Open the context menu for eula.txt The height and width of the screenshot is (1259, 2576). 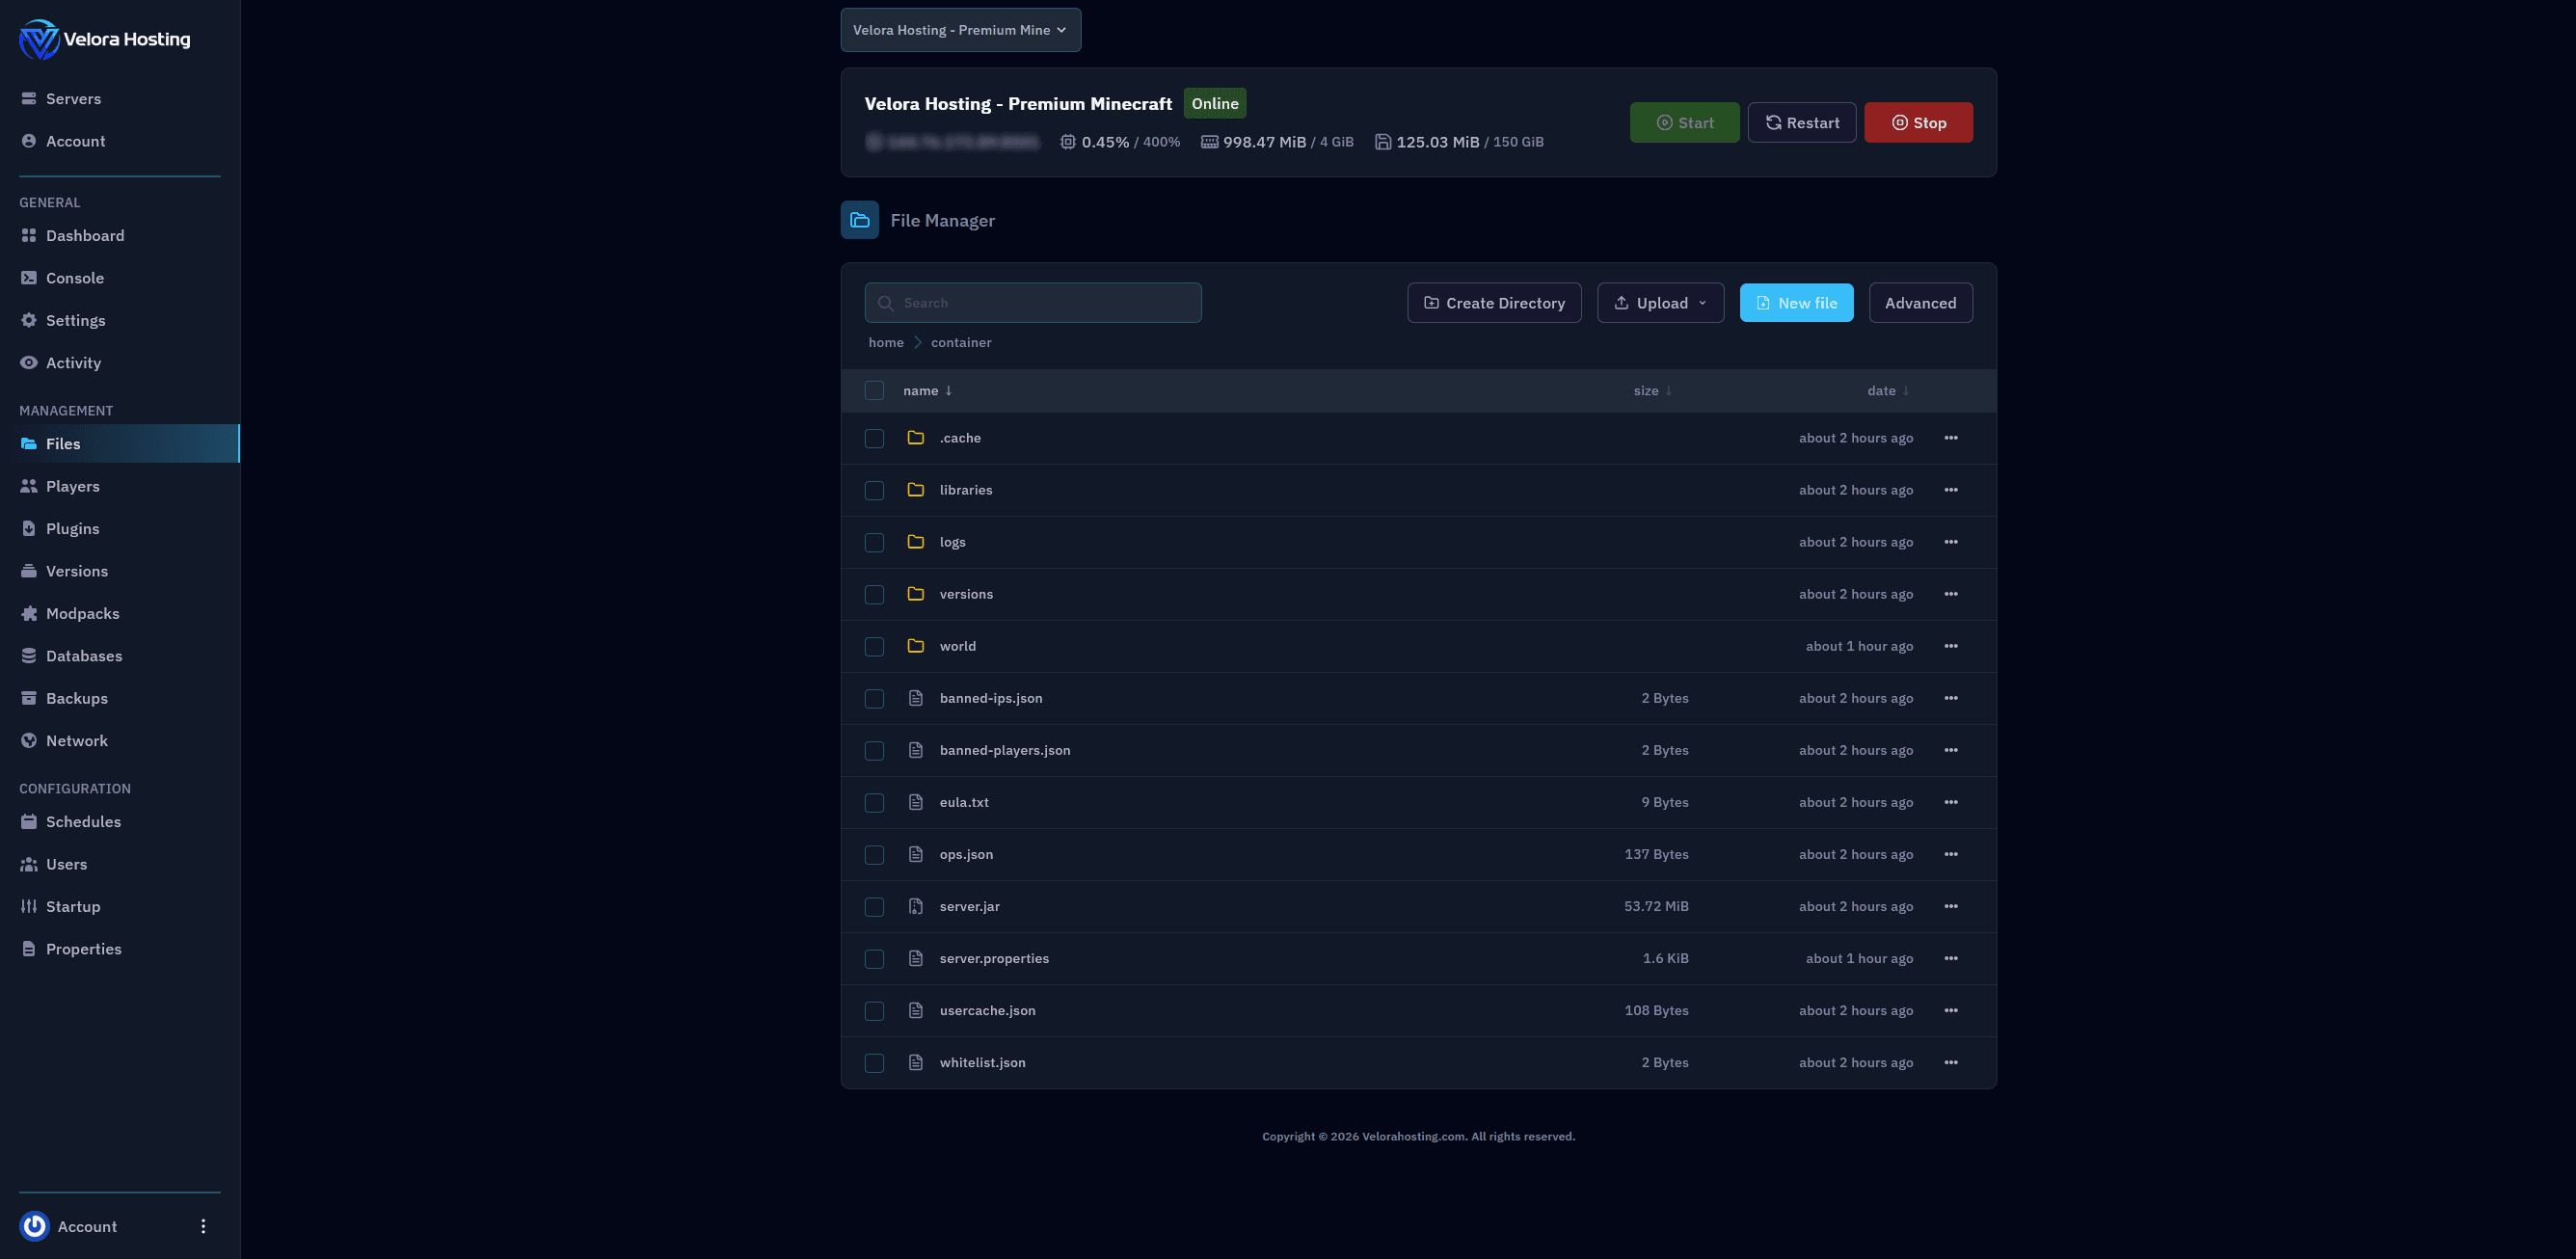[x=1951, y=802]
